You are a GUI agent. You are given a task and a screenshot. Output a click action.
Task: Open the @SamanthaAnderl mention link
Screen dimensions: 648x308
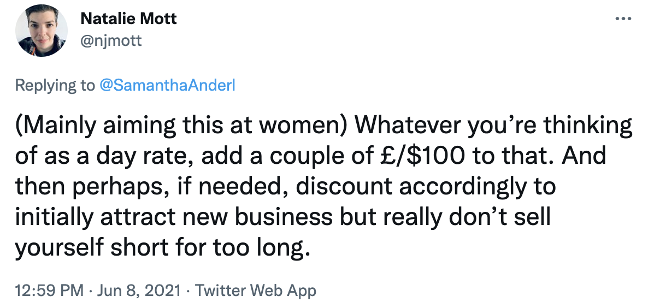pos(167,85)
